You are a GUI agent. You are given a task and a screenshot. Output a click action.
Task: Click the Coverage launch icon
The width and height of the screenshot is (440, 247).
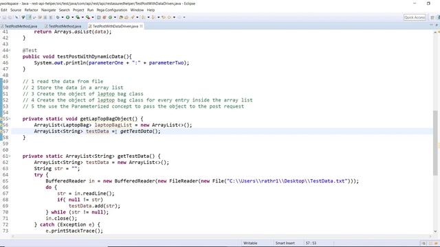point(78,17)
